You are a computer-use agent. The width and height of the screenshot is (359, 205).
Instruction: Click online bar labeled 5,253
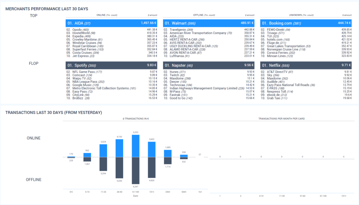(136, 146)
